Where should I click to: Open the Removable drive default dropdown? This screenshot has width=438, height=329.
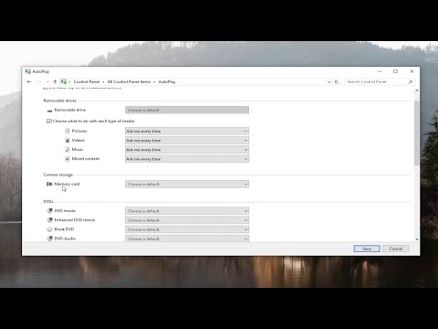187,110
